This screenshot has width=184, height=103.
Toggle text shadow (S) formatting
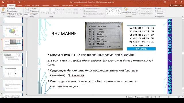[x=49, y=13]
